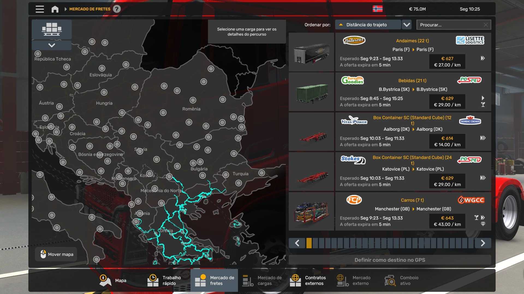This screenshot has height=294, width=524.
Task: Click the sort dropdown arrow button
Action: 407,25
